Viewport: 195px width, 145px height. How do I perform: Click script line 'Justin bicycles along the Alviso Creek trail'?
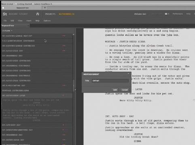[x=139, y=46]
